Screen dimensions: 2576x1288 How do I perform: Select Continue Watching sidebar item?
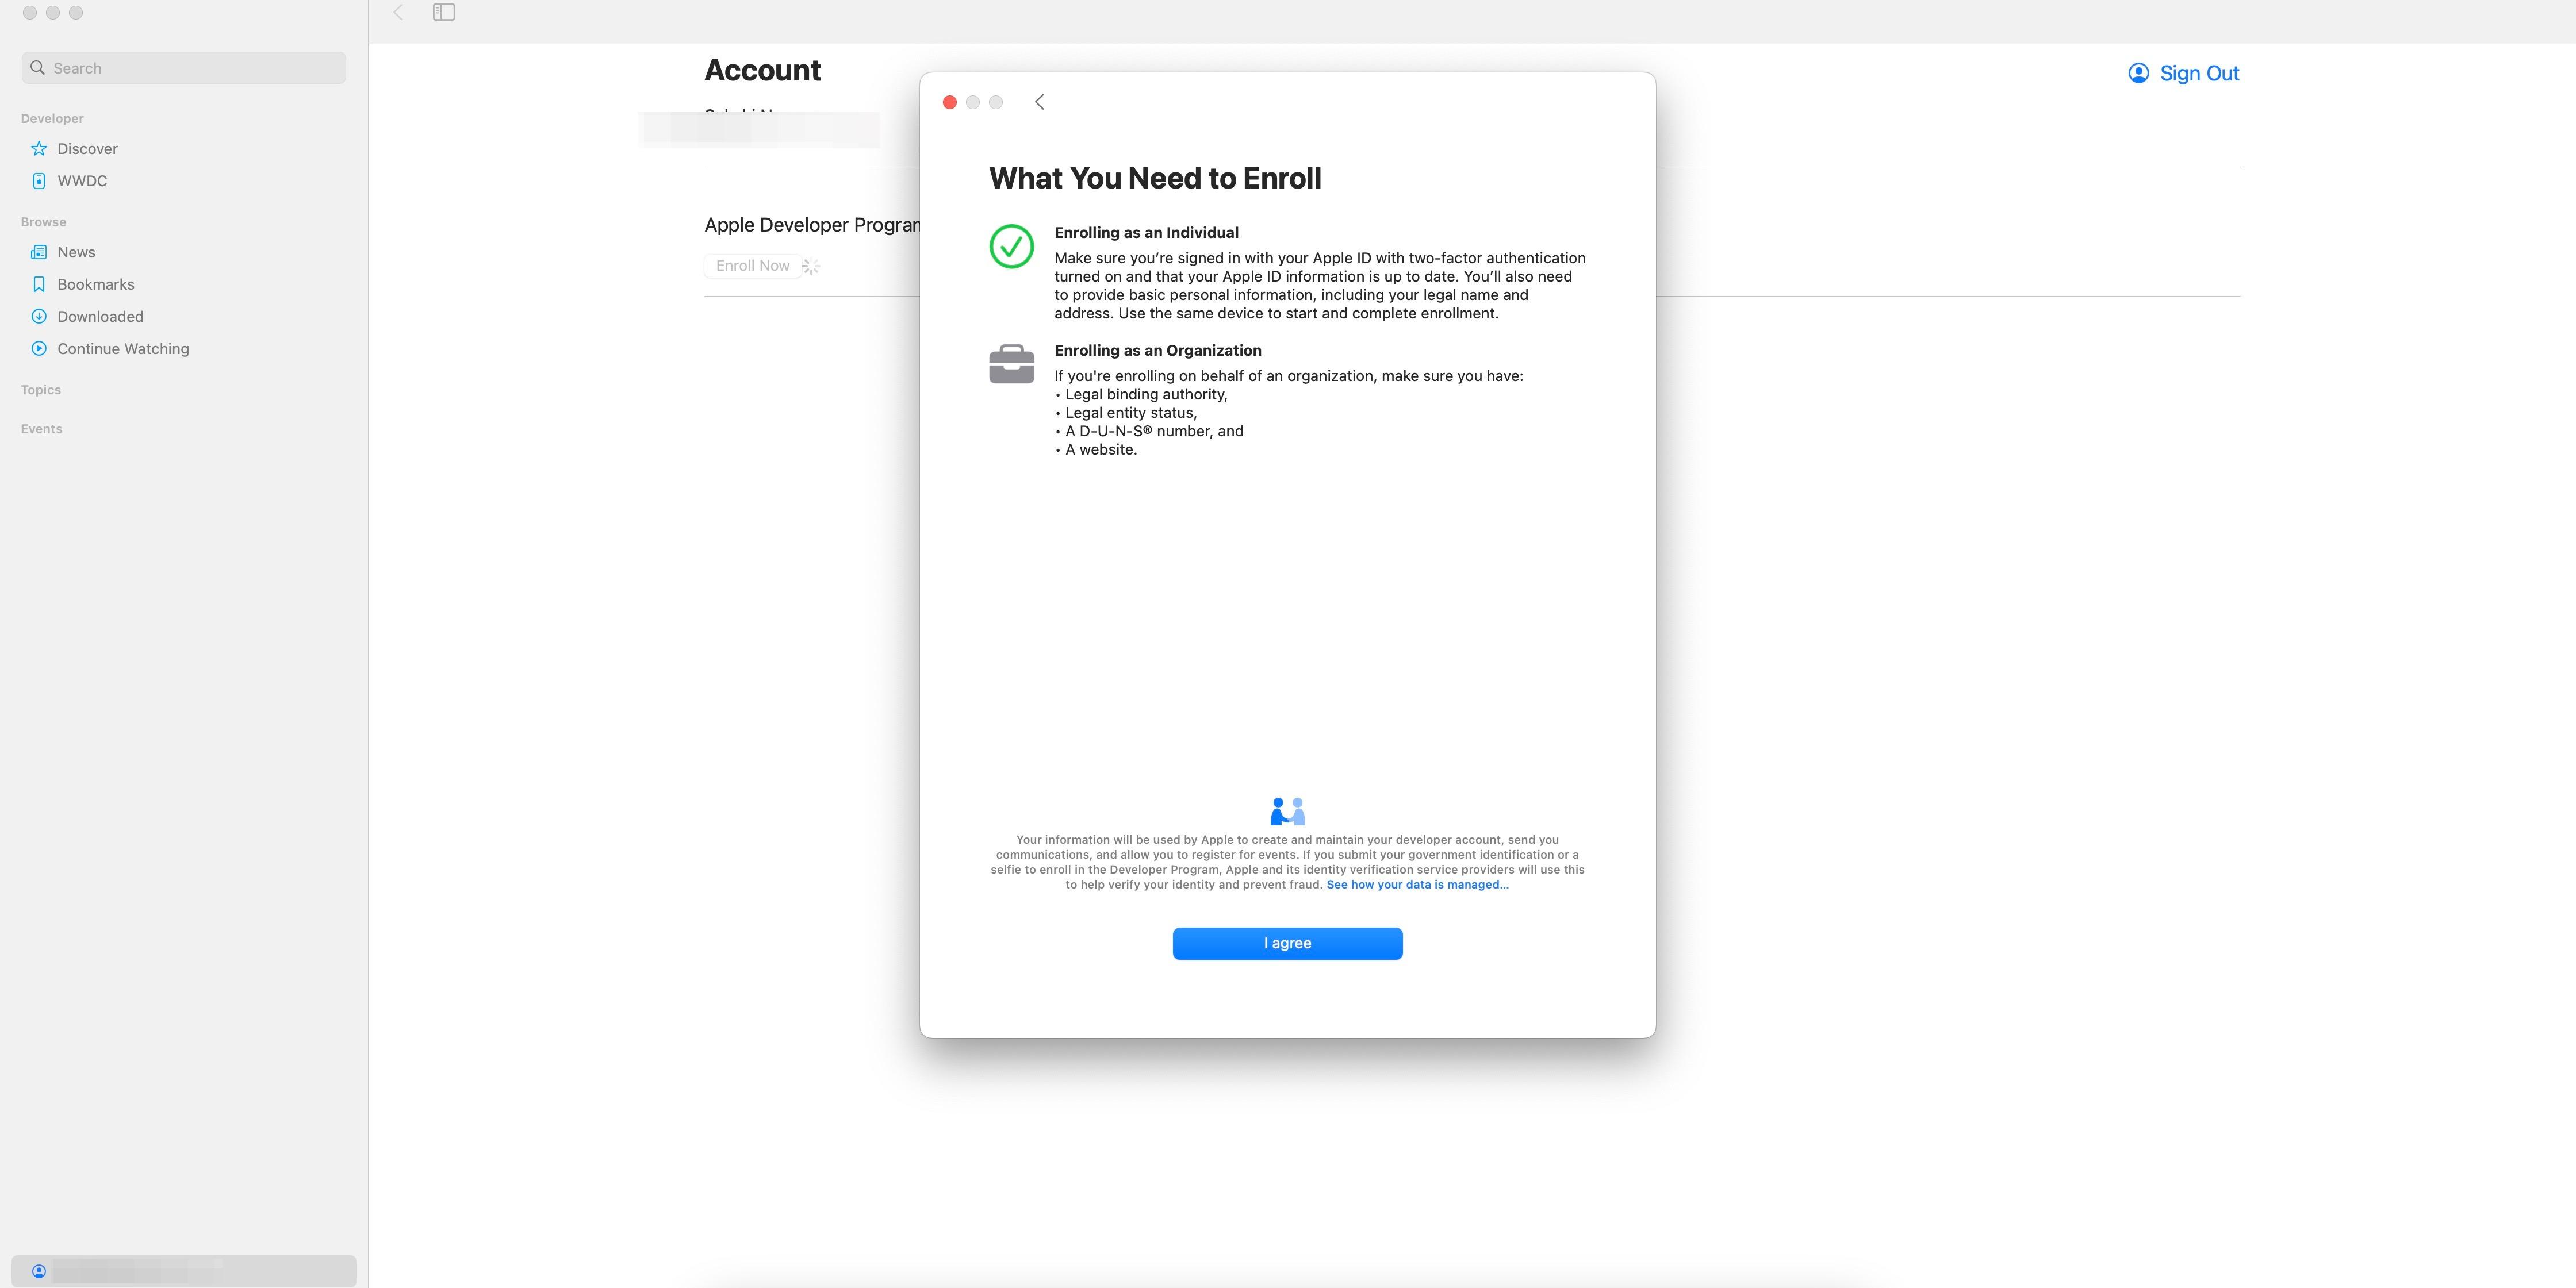tap(123, 349)
